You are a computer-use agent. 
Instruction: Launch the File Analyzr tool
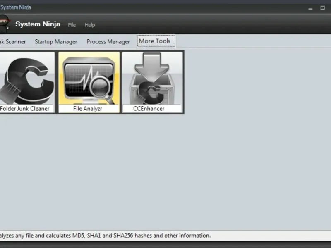[x=89, y=82]
